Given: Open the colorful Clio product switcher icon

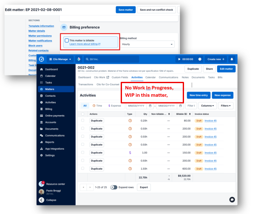Looking at the screenshot, I should [79, 59].
